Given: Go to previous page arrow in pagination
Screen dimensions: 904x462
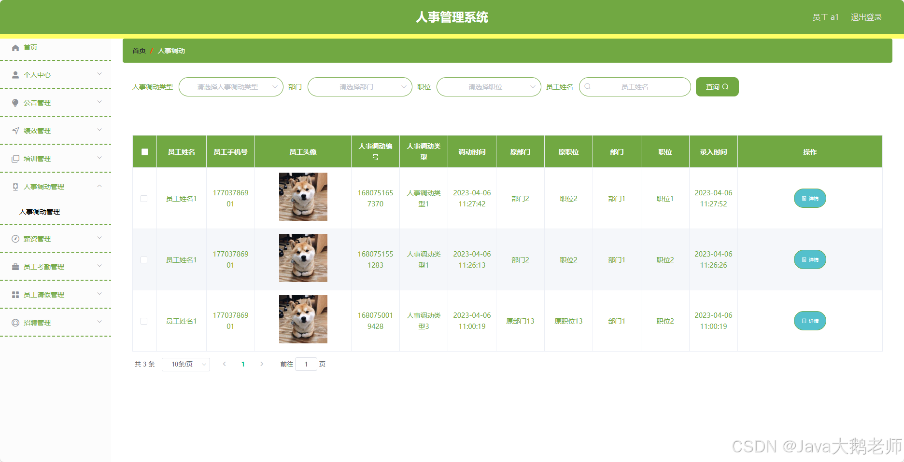Looking at the screenshot, I should tap(225, 364).
